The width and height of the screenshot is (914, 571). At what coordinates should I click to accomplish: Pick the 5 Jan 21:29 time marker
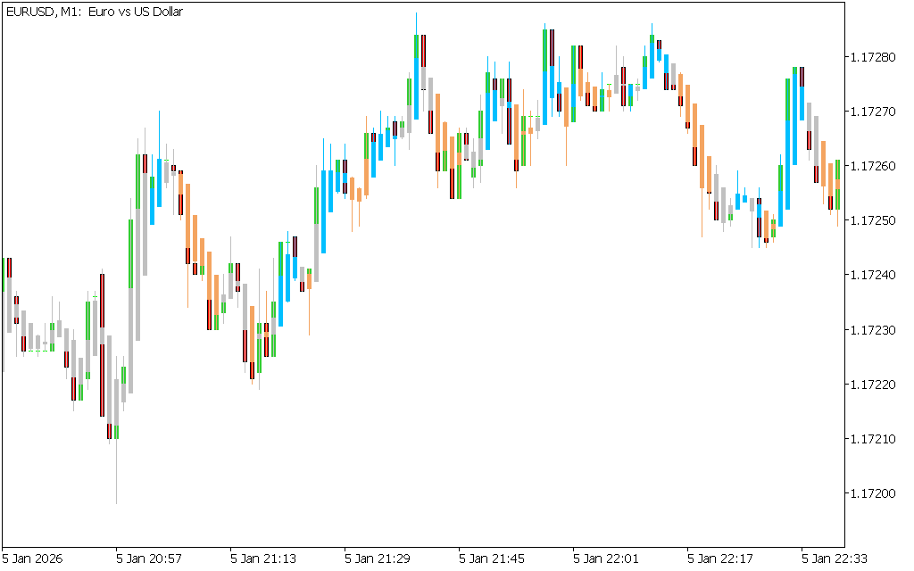pyautogui.click(x=378, y=559)
